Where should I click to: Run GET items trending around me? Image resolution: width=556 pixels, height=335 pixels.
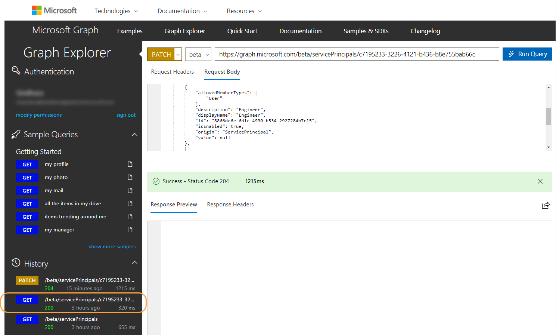27,217
